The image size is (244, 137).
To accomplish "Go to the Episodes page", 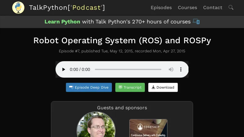I will (161, 8).
